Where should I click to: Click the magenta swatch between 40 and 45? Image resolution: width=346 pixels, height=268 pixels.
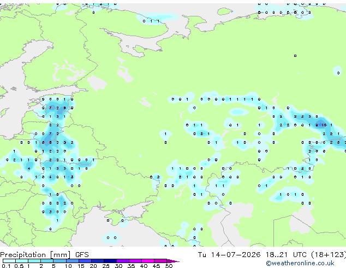pos(148,261)
